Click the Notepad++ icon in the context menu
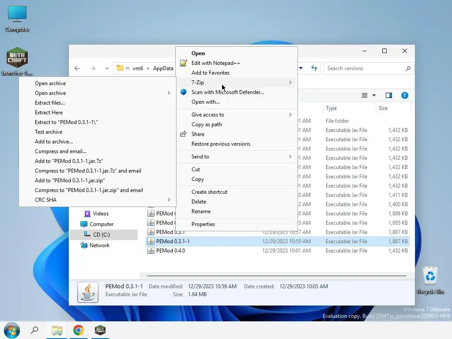The height and width of the screenshot is (339, 452). click(183, 63)
